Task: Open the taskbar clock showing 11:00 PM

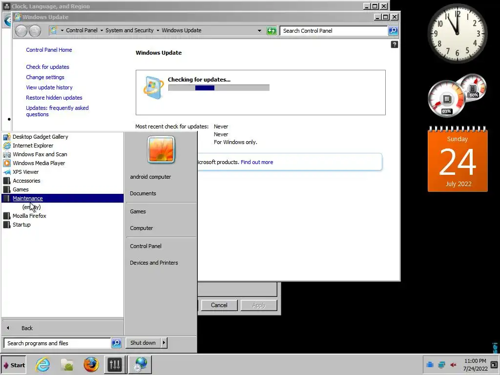Action: (x=475, y=365)
